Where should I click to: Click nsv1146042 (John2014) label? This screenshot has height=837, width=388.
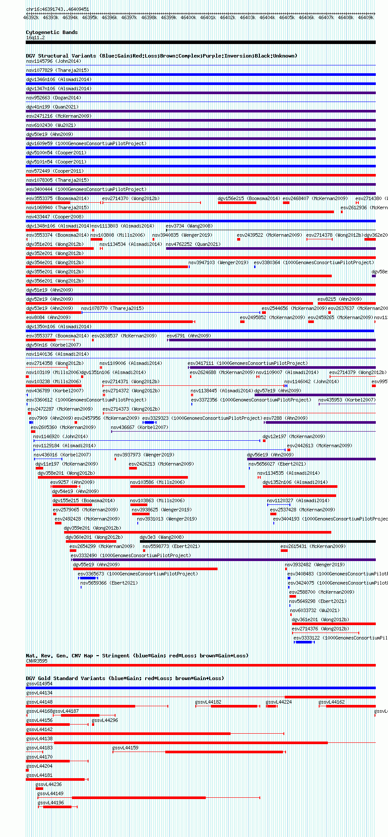pos(312,381)
